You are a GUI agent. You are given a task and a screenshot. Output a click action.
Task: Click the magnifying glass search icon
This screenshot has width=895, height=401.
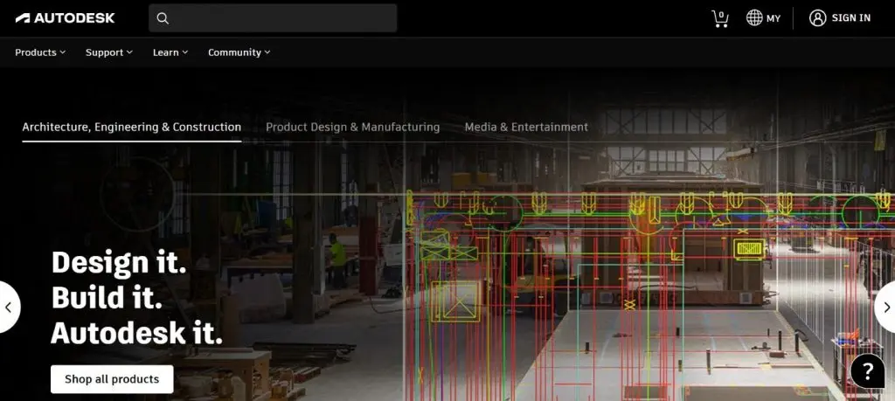point(163,18)
